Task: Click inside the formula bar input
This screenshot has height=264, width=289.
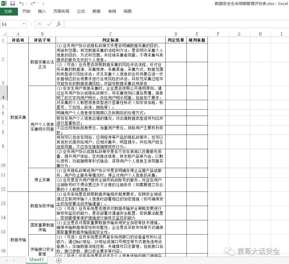Action: click(177, 24)
